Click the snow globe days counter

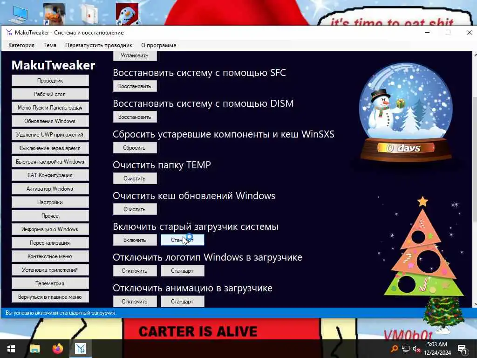coord(406,148)
